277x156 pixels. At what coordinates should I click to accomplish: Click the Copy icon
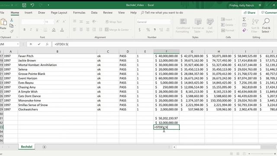pos(12,26)
